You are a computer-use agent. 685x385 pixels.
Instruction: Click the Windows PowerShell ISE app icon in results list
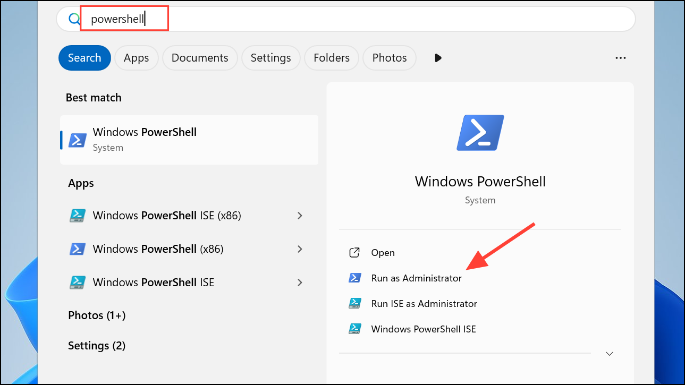[78, 283]
